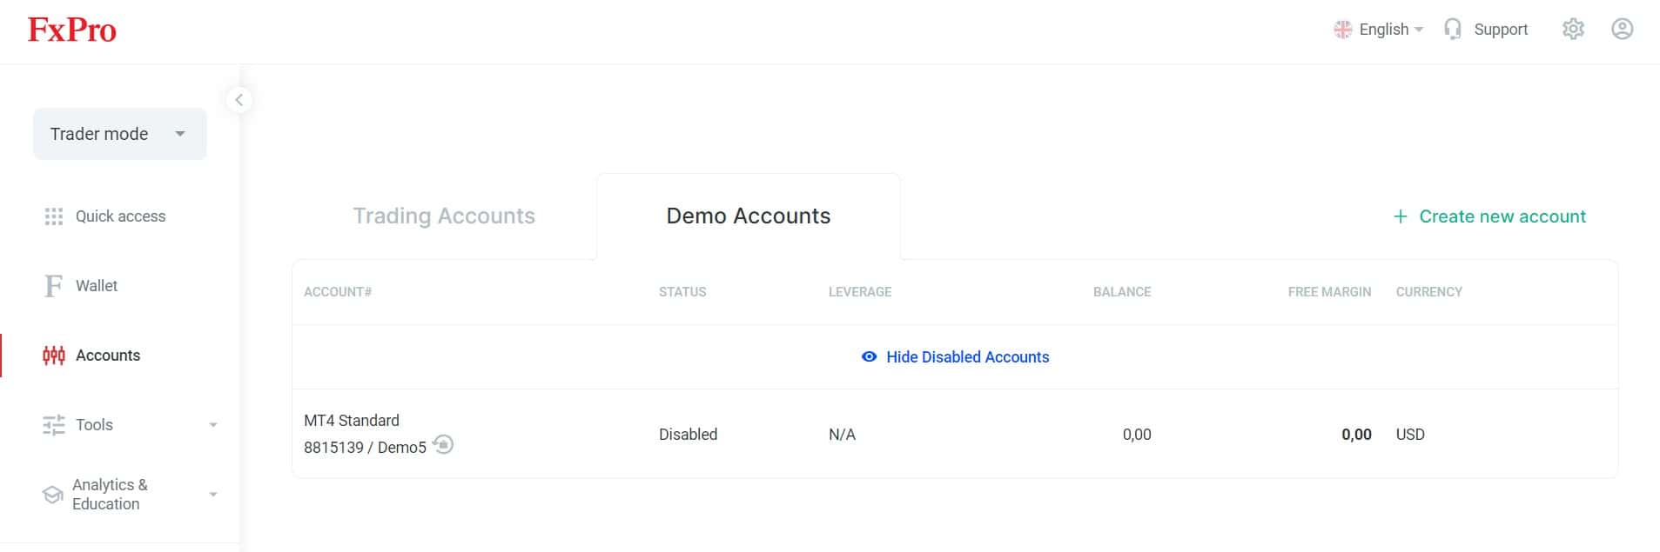Click Hide Disabled Accounts link
Screen dimensions: 1660x552
click(967, 357)
